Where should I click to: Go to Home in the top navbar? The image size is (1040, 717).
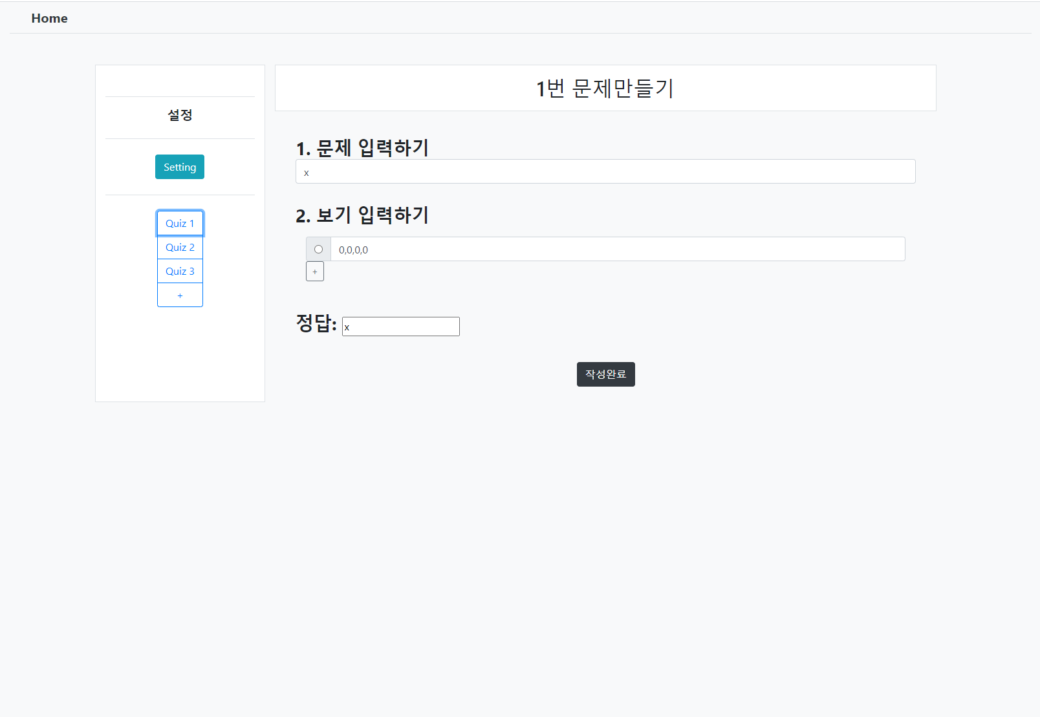click(49, 18)
